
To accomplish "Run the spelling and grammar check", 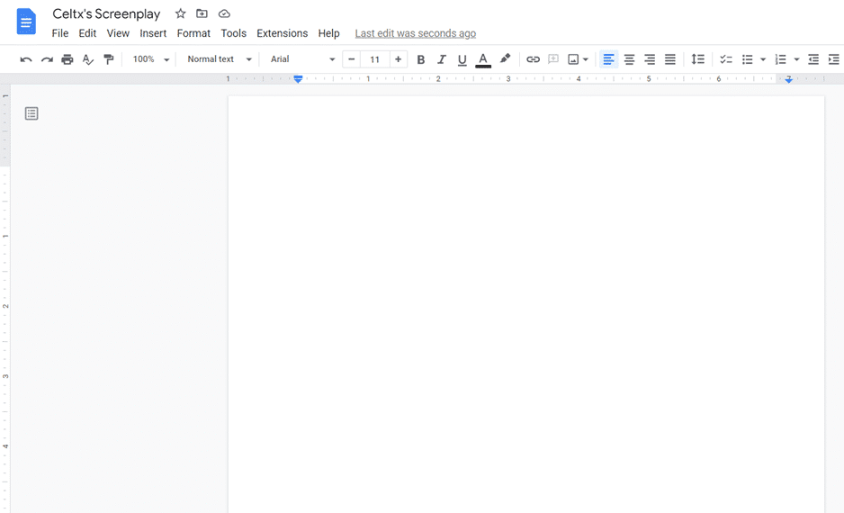I will [x=88, y=59].
